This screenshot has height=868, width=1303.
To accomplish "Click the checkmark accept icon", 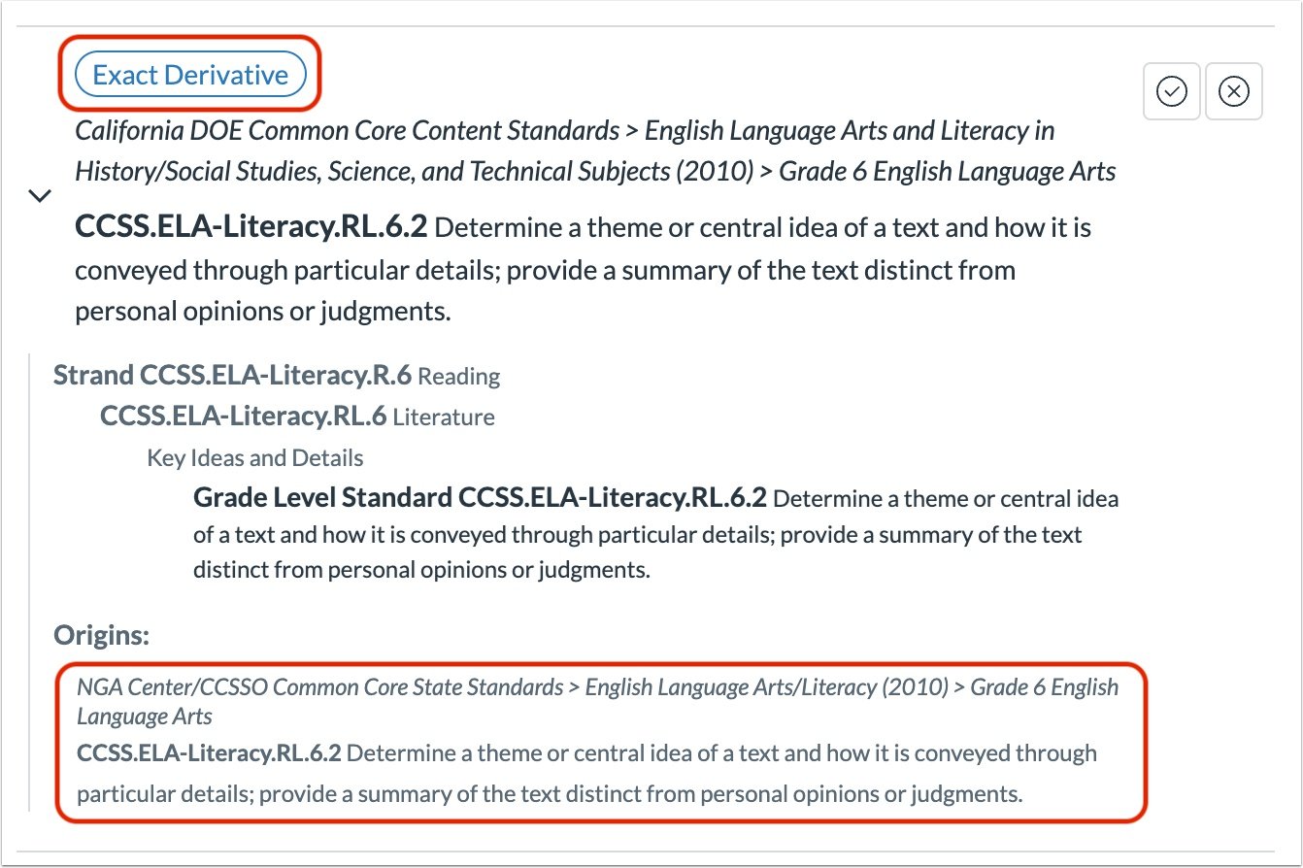I will click(x=1172, y=91).
